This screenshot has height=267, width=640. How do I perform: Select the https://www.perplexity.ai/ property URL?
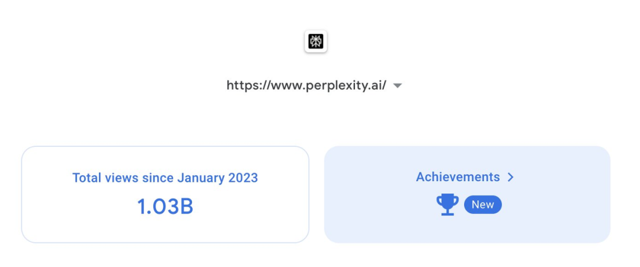(x=306, y=86)
